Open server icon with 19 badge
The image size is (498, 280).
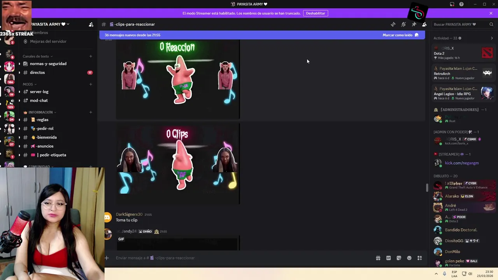pos(9,91)
